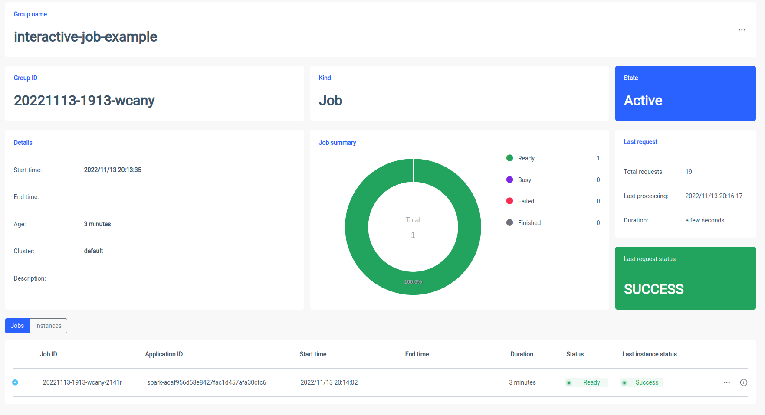This screenshot has width=765, height=415.
Task: Click the green dot inside the Ready status badge
Action: (569, 382)
